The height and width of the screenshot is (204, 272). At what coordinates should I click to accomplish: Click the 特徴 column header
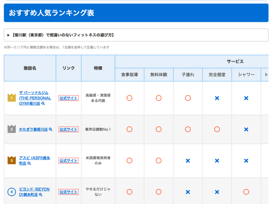[98, 68]
